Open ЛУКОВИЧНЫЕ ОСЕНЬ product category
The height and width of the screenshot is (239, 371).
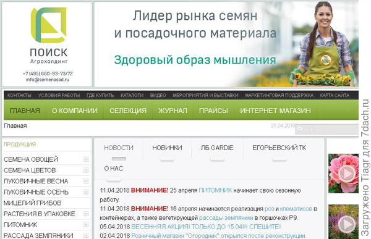point(36,192)
